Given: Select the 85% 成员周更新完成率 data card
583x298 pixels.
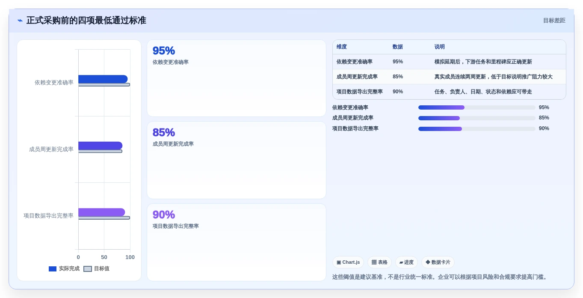Looking at the screenshot, I should 237,160.
